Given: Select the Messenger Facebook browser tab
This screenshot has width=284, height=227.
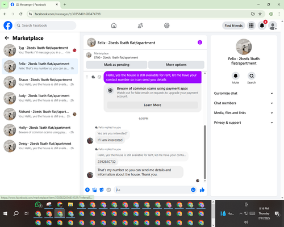Looking at the screenshot, I should 35,5.
